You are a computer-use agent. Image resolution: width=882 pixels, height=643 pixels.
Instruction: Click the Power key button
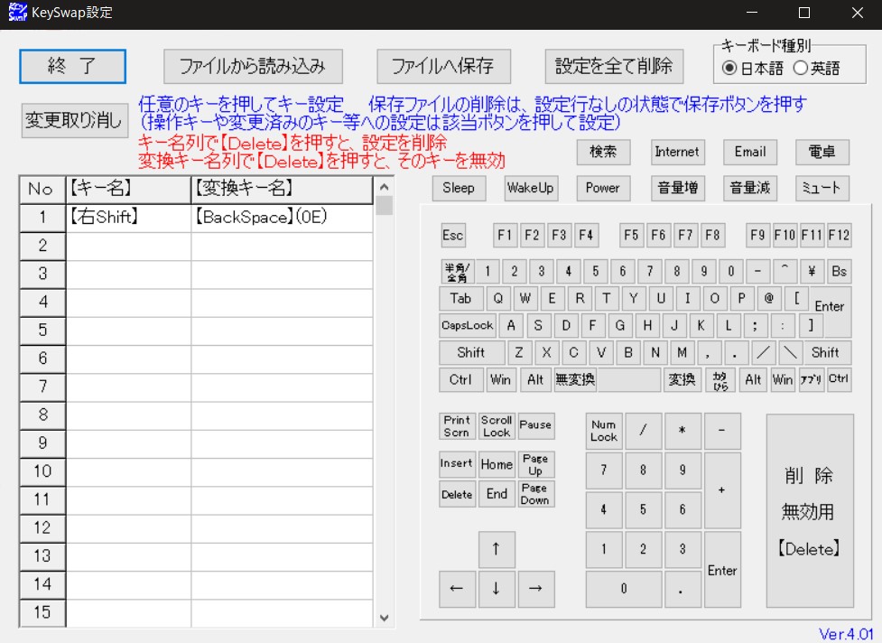603,188
